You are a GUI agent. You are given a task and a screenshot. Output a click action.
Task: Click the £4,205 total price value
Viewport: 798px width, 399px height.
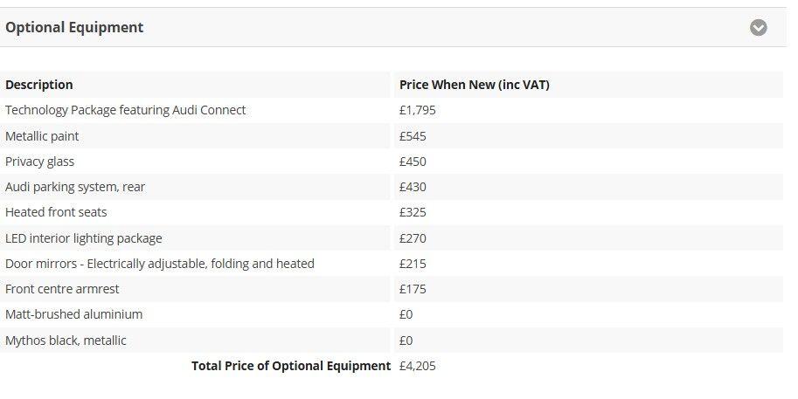[x=417, y=366]
